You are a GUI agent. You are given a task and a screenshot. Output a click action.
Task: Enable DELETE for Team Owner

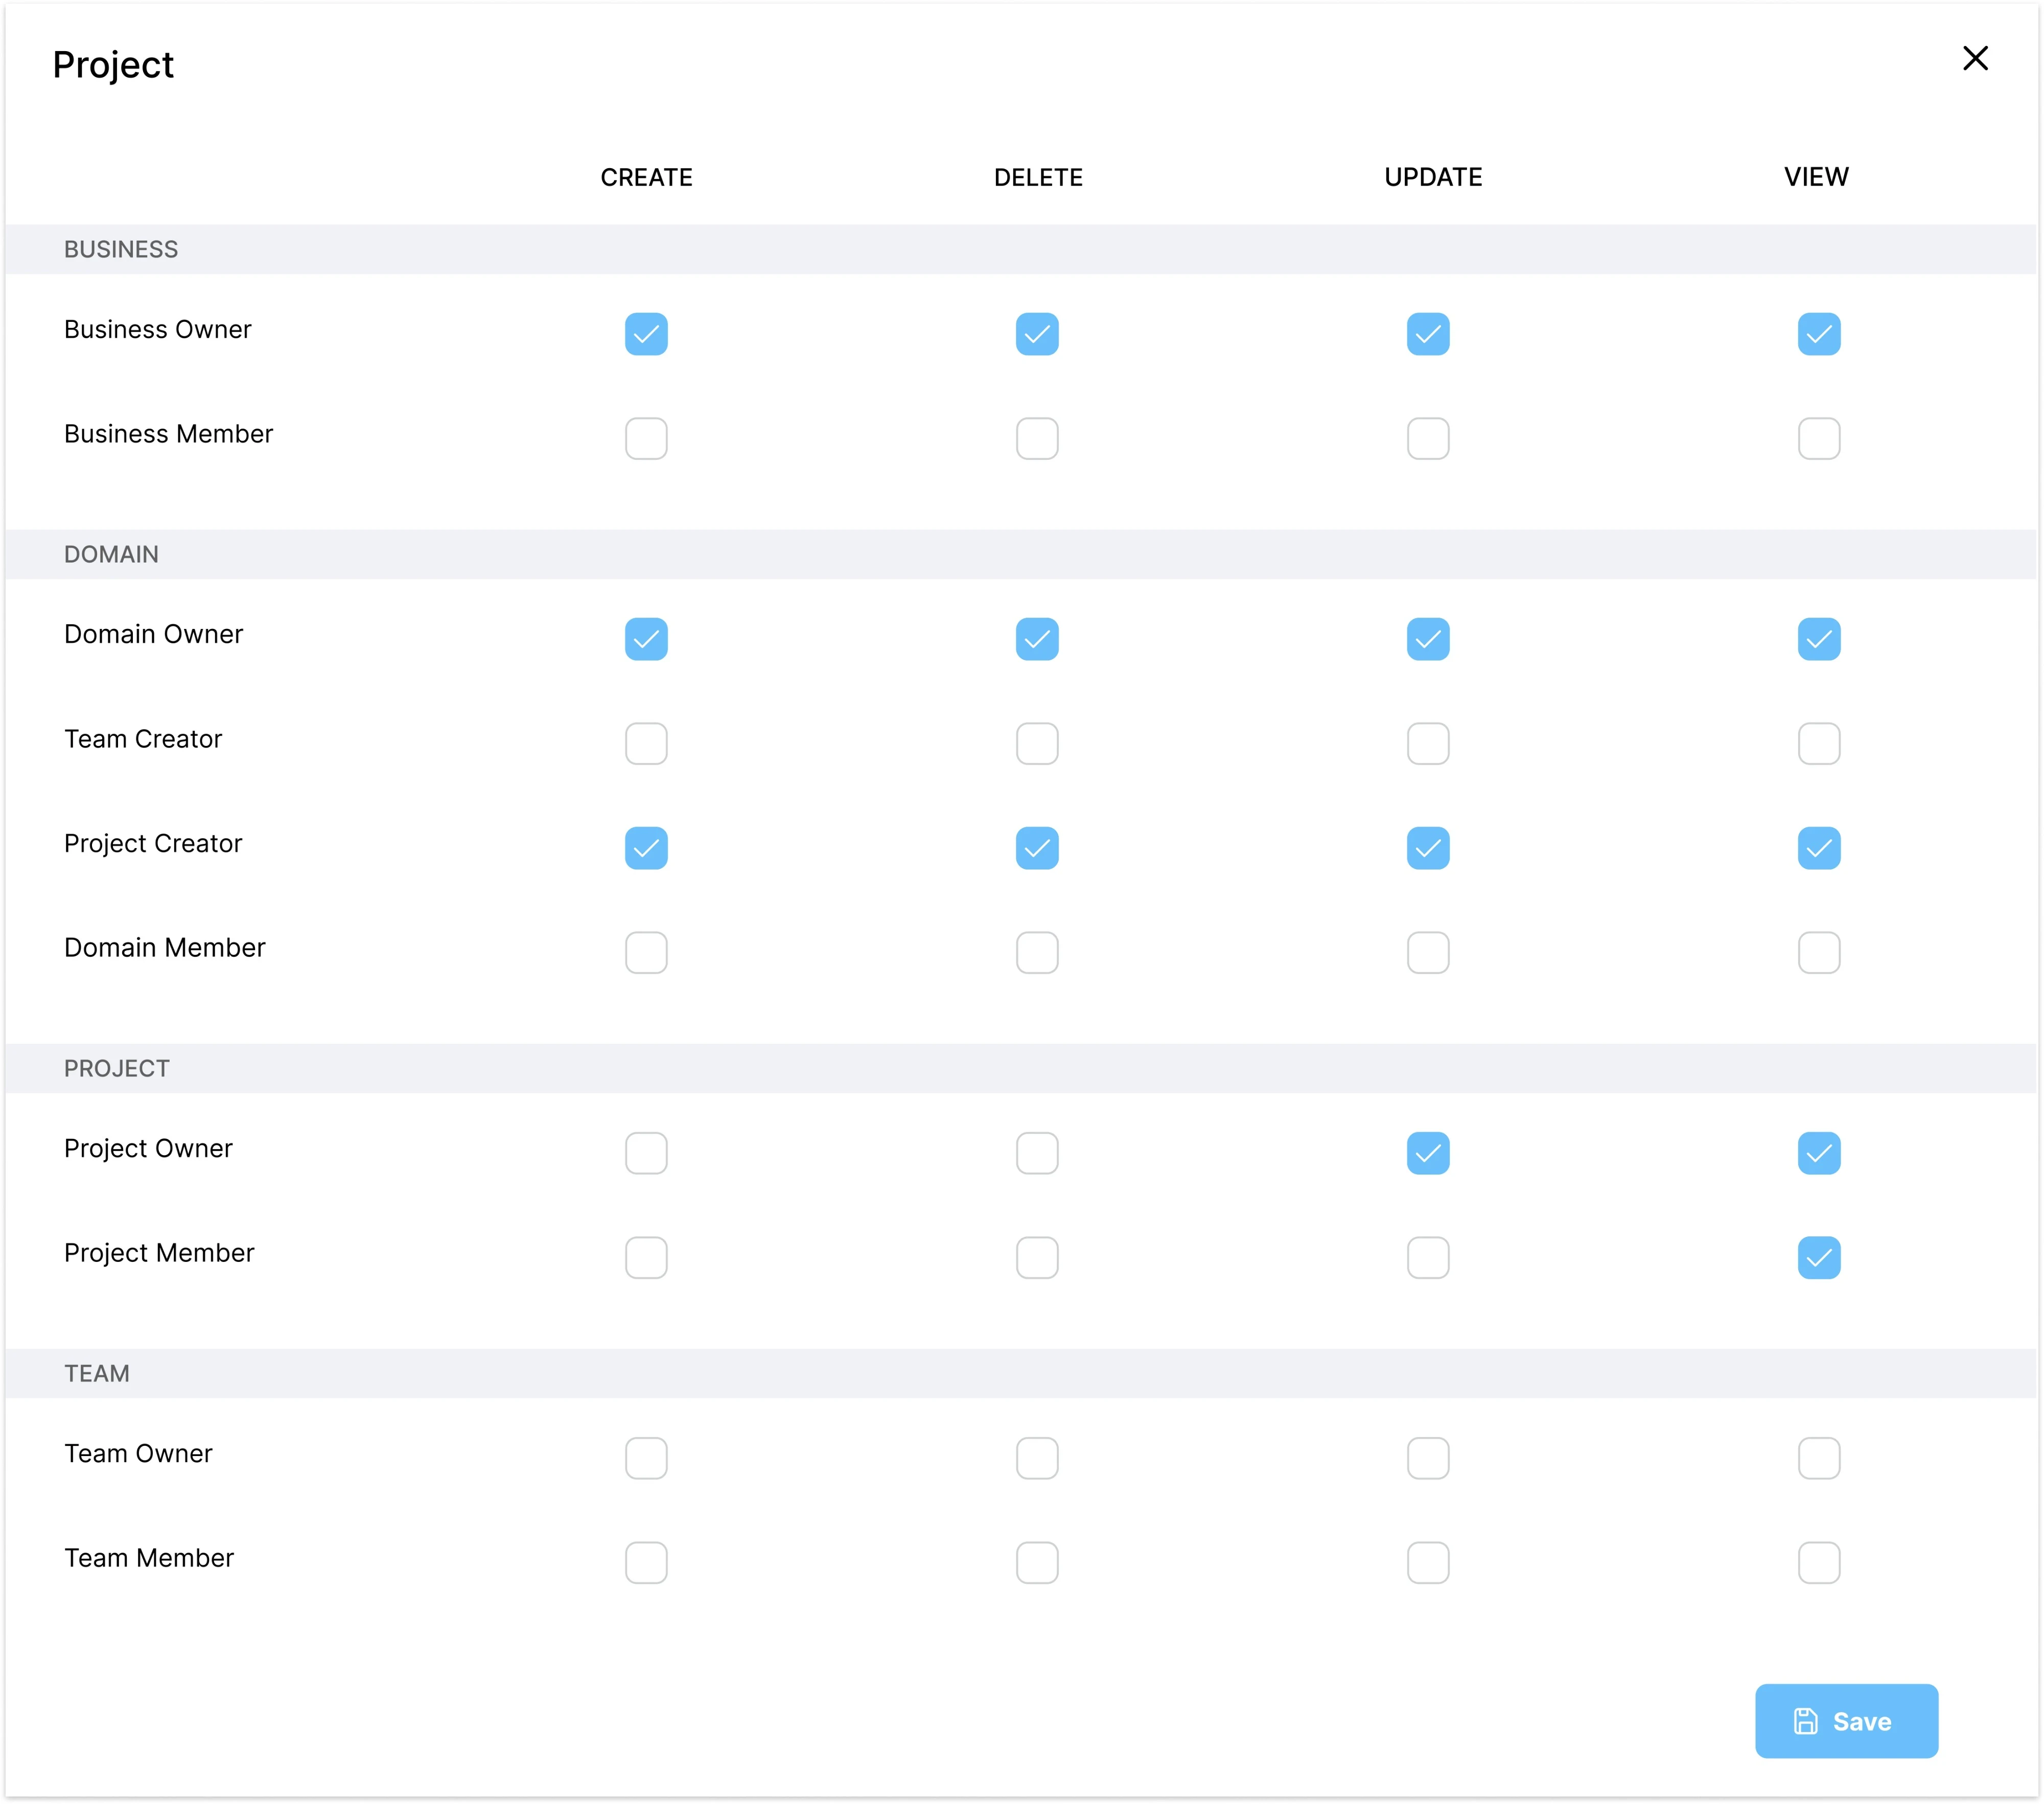click(1037, 1458)
